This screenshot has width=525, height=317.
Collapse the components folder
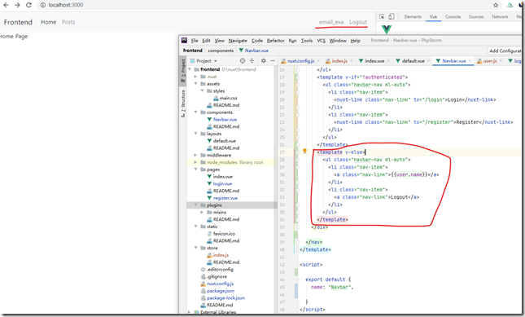(195, 112)
